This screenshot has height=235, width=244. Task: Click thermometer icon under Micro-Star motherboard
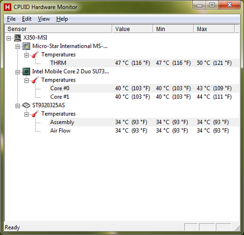click(35, 55)
